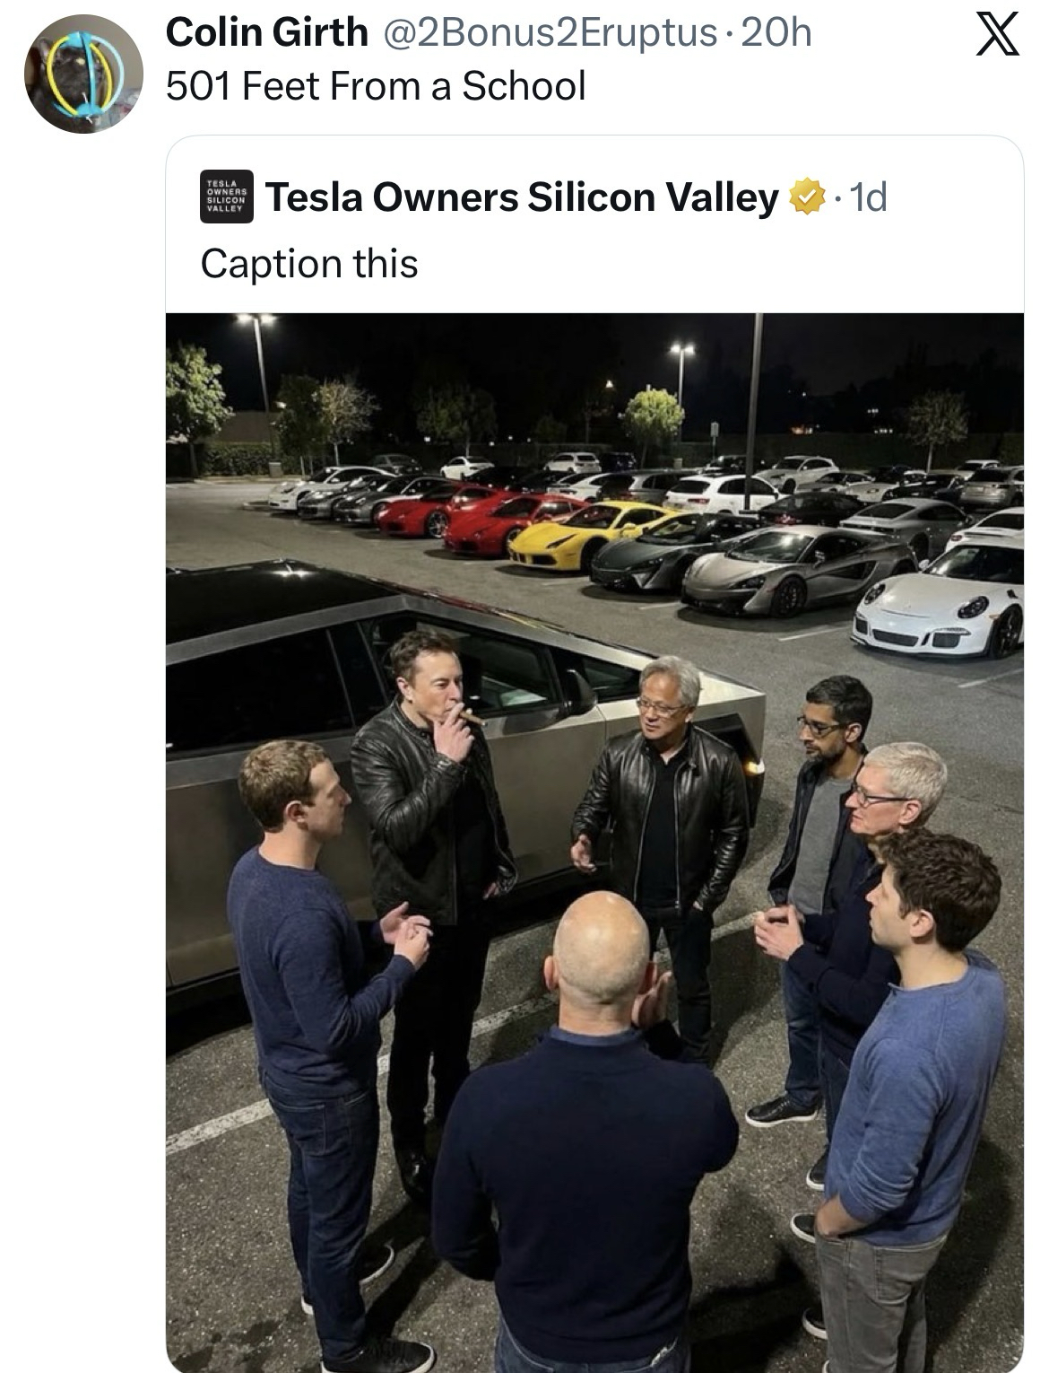Click the 'Caption this' quoted text

coord(309,264)
